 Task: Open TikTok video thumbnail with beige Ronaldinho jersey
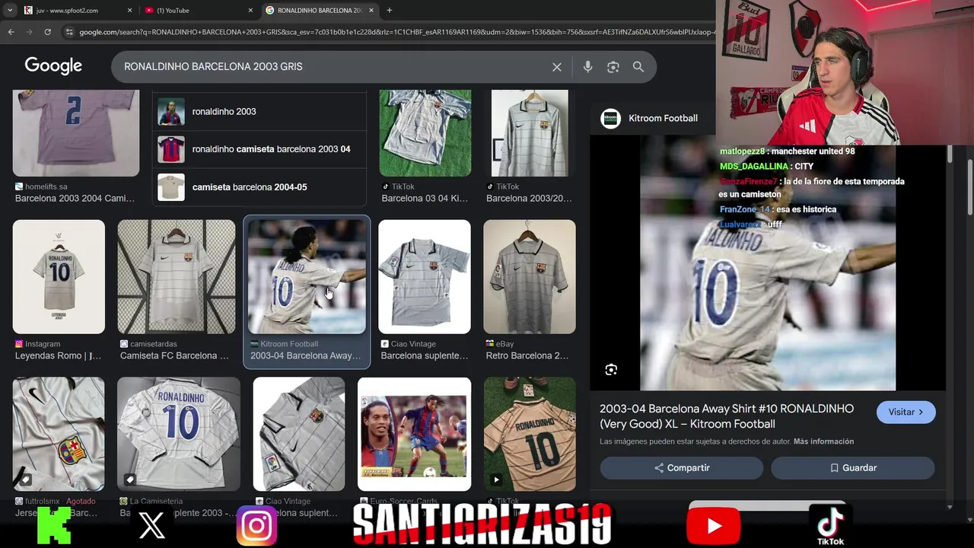coord(530,434)
